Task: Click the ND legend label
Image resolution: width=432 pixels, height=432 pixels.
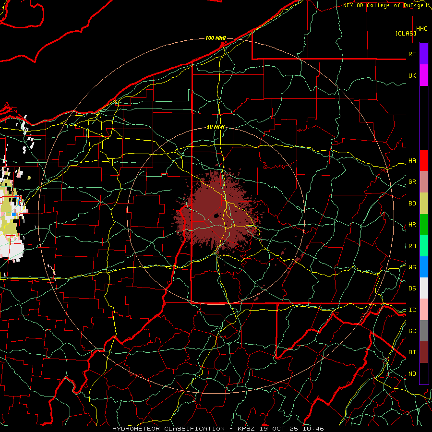Action: click(412, 374)
